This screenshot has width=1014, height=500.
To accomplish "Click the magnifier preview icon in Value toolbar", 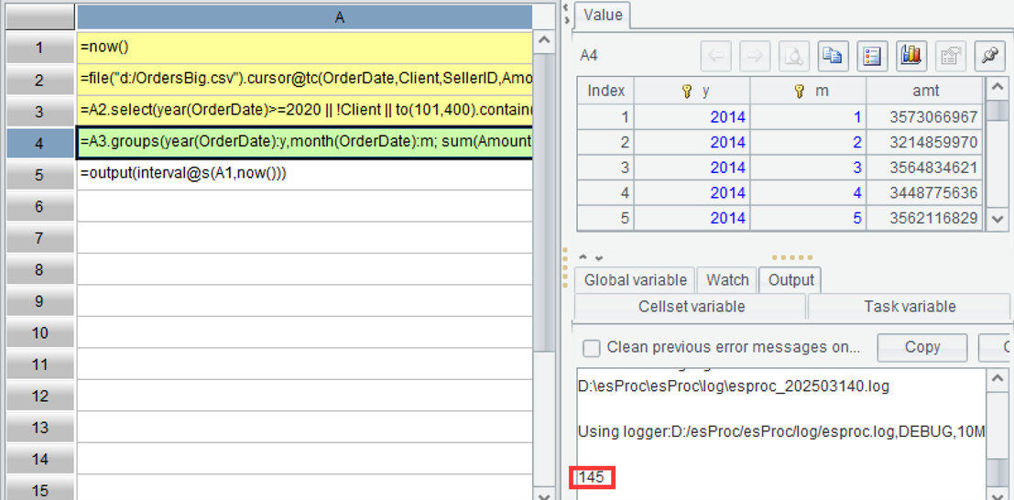I will tap(794, 56).
